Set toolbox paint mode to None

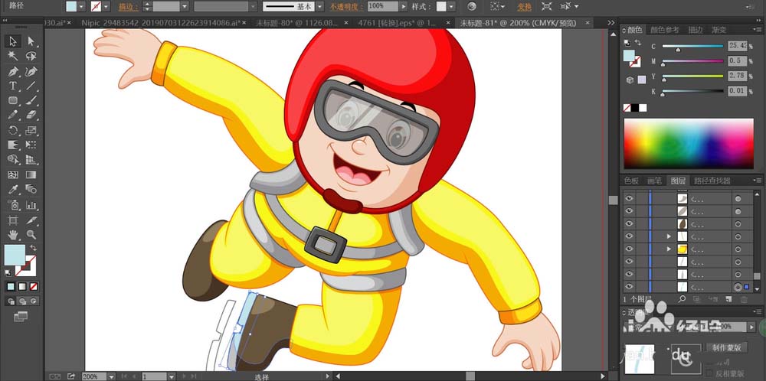pyautogui.click(x=34, y=286)
